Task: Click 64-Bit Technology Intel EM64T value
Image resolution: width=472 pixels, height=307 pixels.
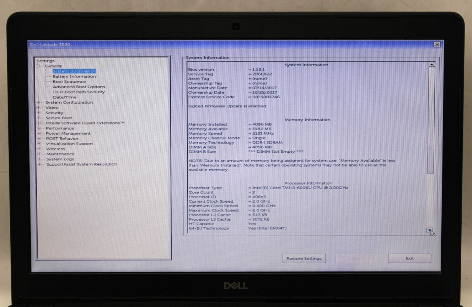Action: pyautogui.click(x=267, y=228)
